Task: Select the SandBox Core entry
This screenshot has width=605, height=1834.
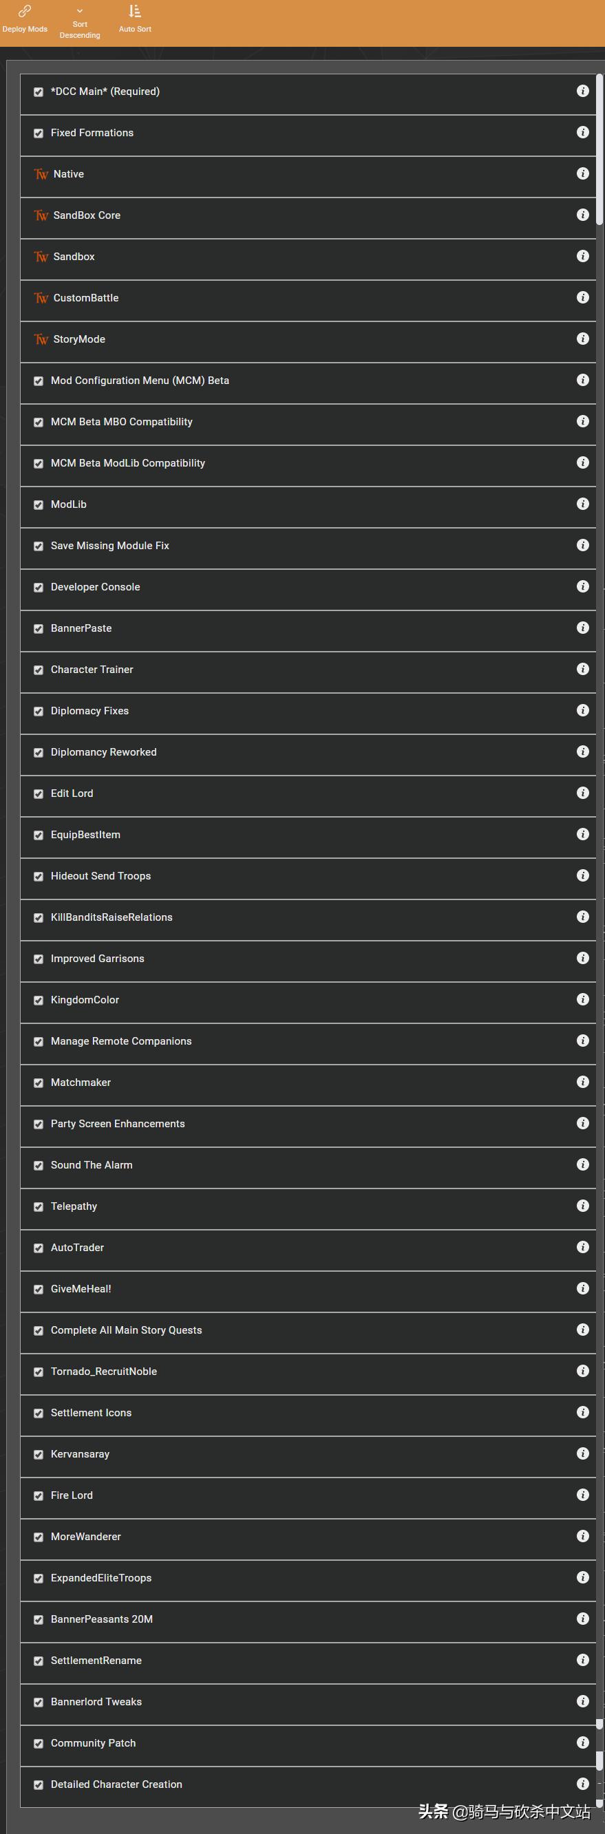Action: click(87, 215)
